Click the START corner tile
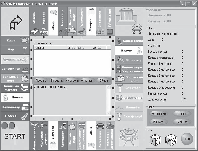198x151 pixels. tap(15, 136)
